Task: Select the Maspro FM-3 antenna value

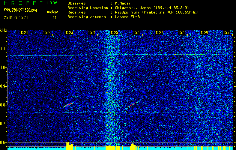Action: point(127,17)
